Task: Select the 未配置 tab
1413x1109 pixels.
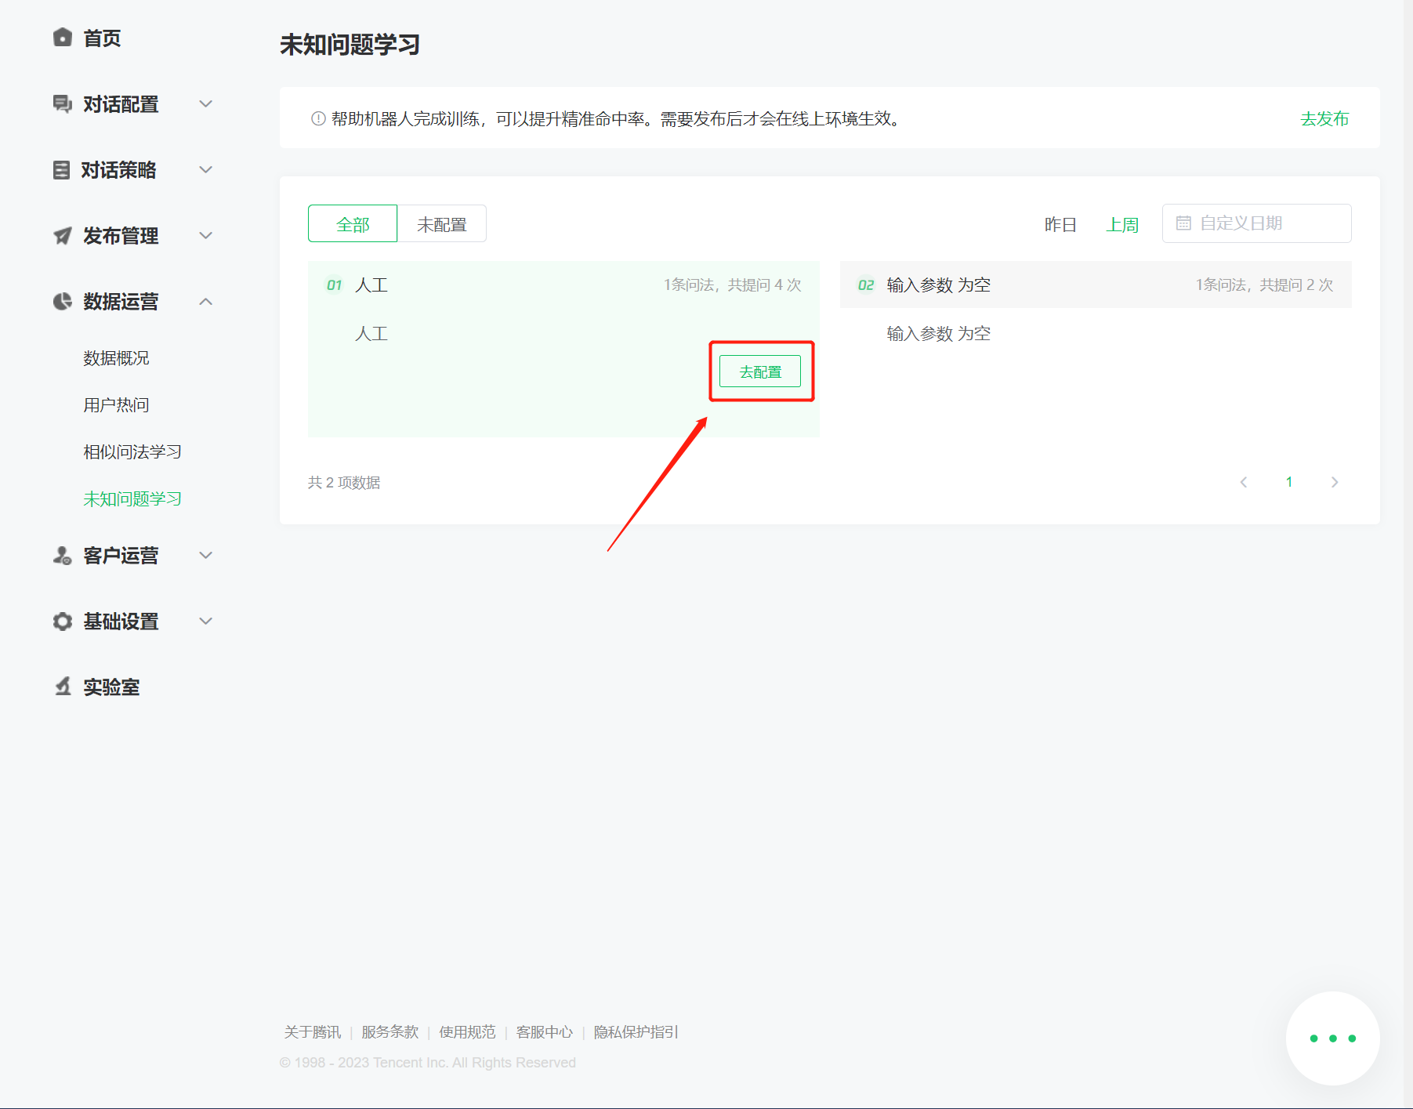Action: (x=442, y=224)
